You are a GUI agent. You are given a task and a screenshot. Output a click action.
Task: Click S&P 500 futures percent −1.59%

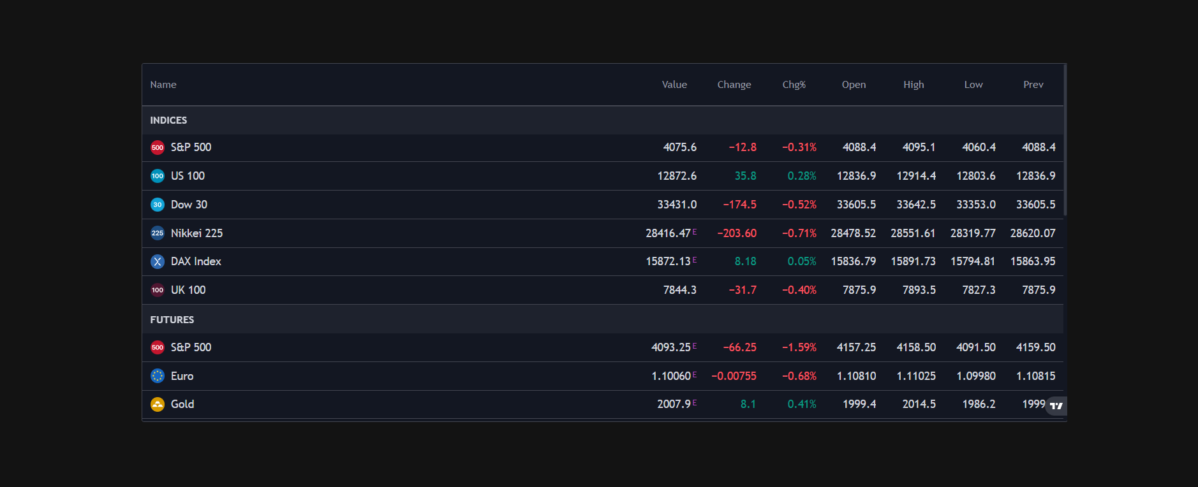799,347
